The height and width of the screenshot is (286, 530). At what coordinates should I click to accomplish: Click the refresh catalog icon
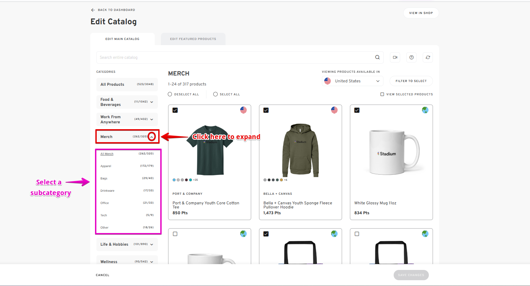[428, 57]
